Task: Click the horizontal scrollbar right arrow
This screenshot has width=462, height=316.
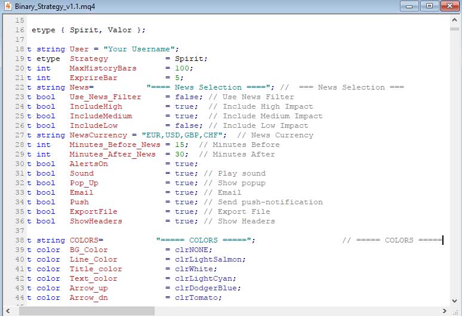Action: pos(444,311)
